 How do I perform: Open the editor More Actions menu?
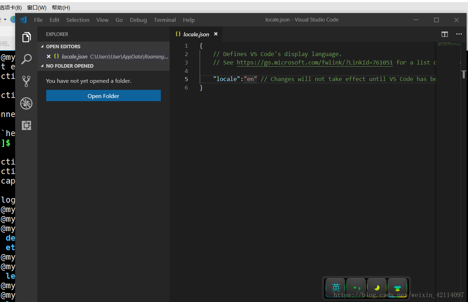(x=459, y=34)
